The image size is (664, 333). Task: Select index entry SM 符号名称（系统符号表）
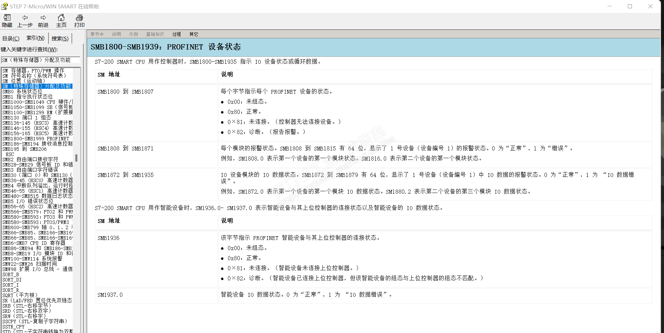tap(34, 76)
